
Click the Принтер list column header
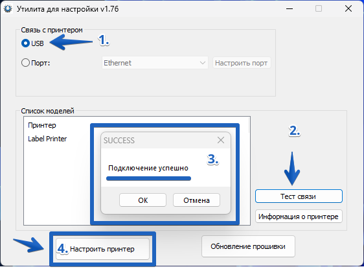tap(42, 125)
